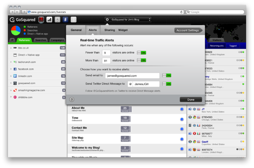Toggle the Fewer than visitors alert switch

pos(141,53)
